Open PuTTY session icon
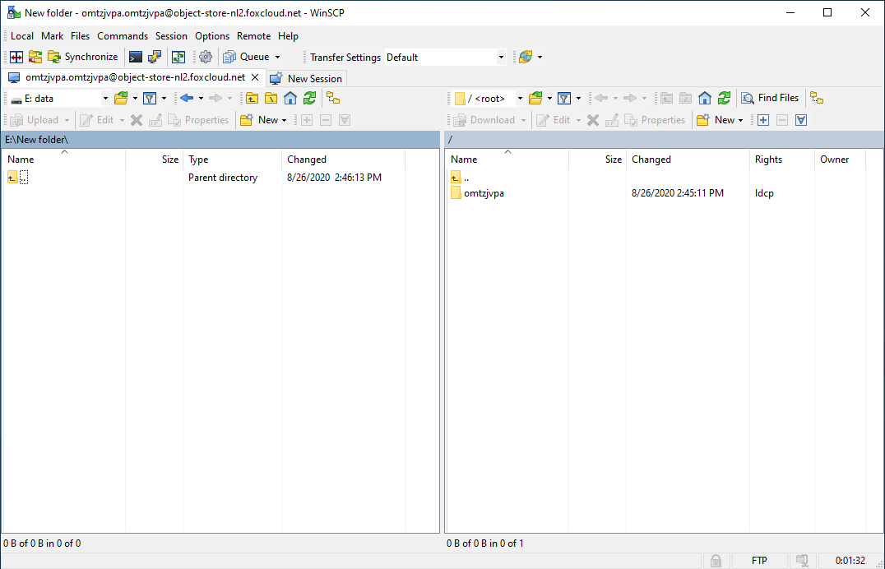The image size is (885, 569). coord(155,57)
